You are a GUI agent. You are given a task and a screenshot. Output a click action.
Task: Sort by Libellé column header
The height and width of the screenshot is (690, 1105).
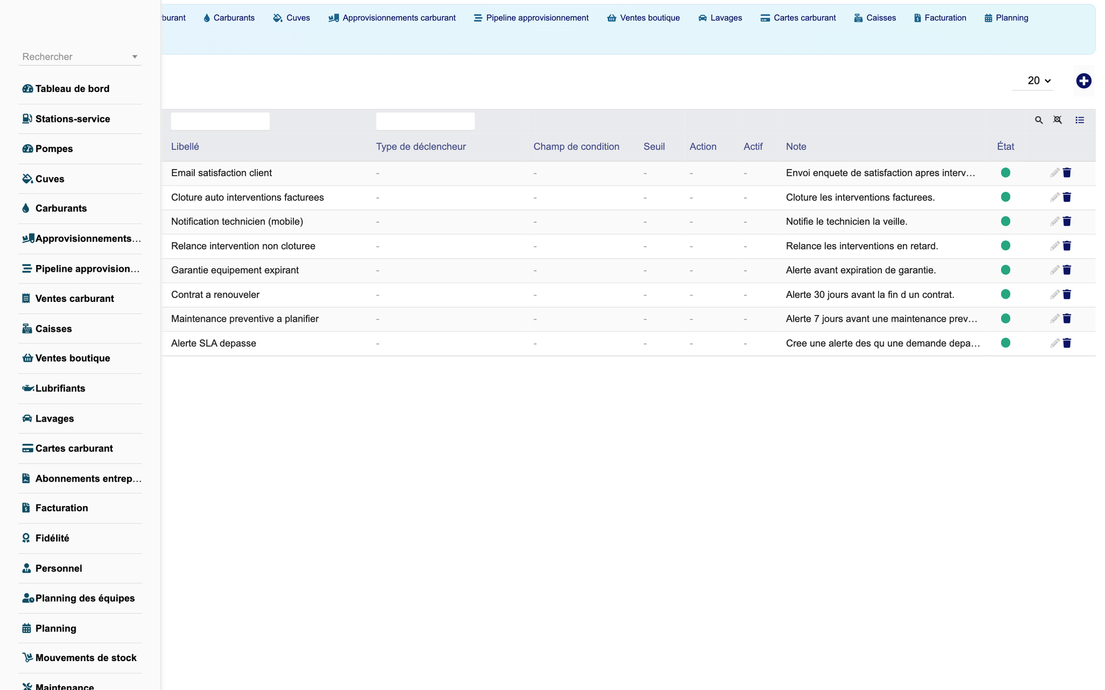pos(185,146)
